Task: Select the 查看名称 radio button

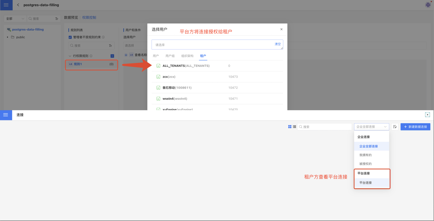Action: 126,55
